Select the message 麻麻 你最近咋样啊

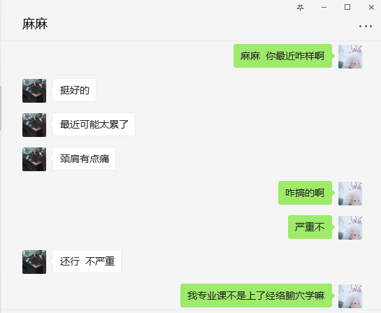coord(282,56)
